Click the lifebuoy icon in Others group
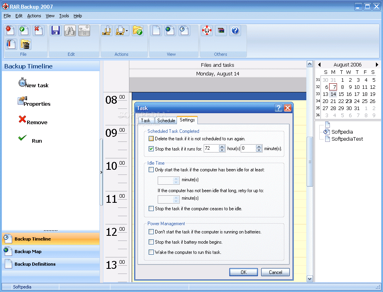 [x=207, y=31]
